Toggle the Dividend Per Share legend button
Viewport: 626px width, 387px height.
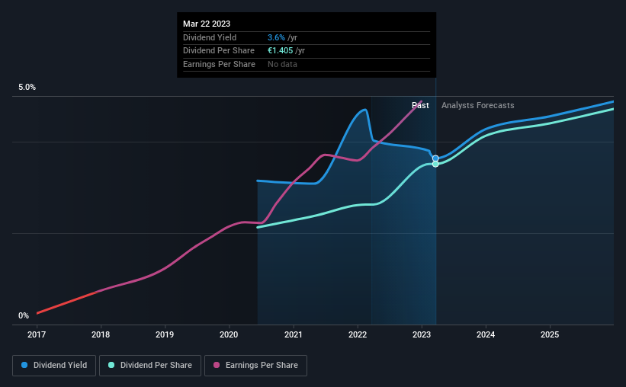[x=150, y=366]
